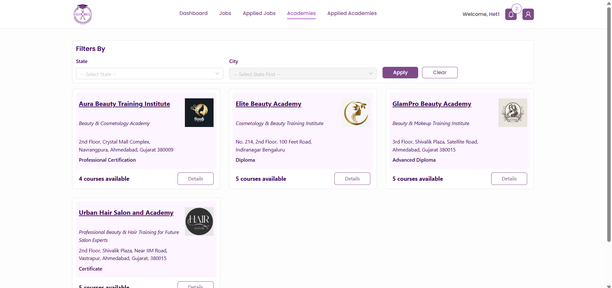Apply the selected filters

pos(400,73)
